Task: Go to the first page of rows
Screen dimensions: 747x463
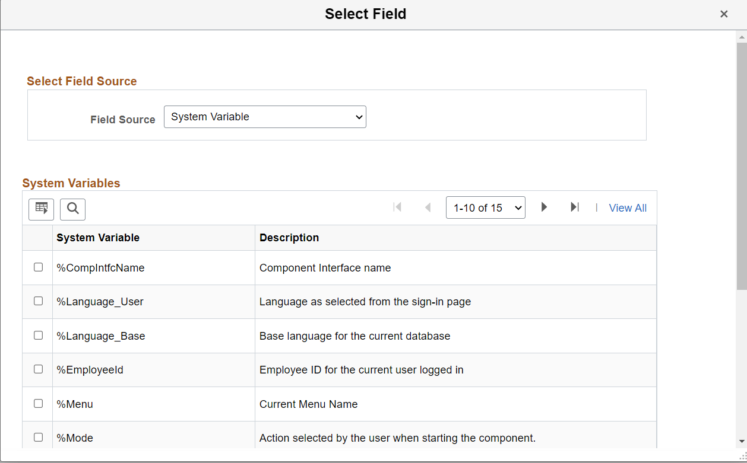Action: (x=397, y=207)
